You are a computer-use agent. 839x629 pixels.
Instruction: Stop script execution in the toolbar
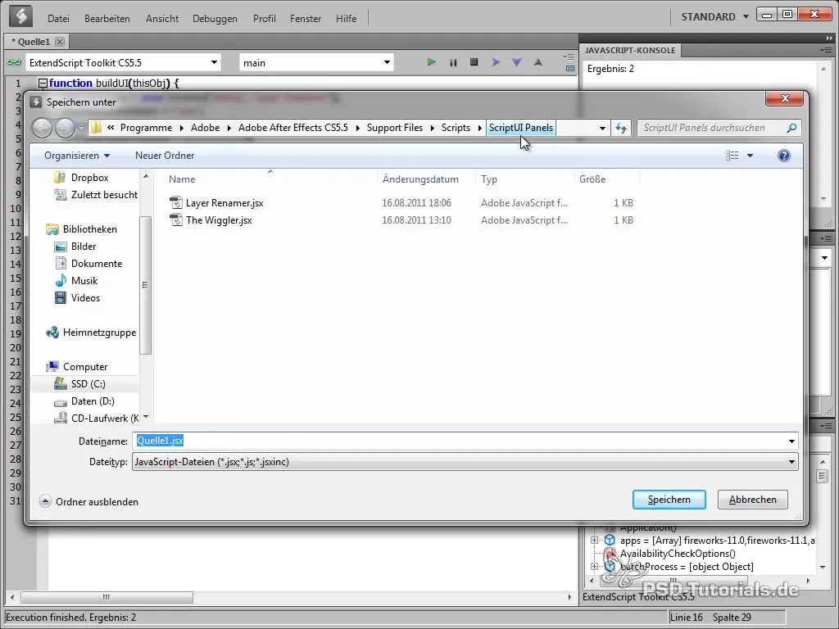(x=474, y=62)
